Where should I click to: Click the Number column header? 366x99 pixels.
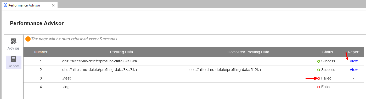(x=41, y=52)
